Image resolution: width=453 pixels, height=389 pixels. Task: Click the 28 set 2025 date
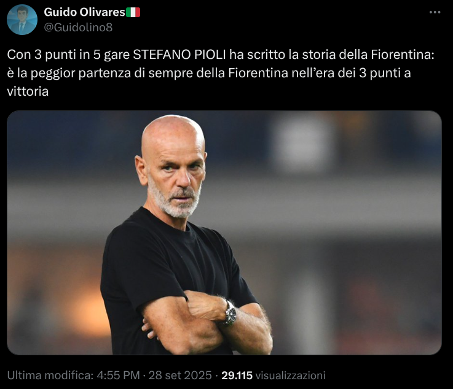tap(180, 375)
